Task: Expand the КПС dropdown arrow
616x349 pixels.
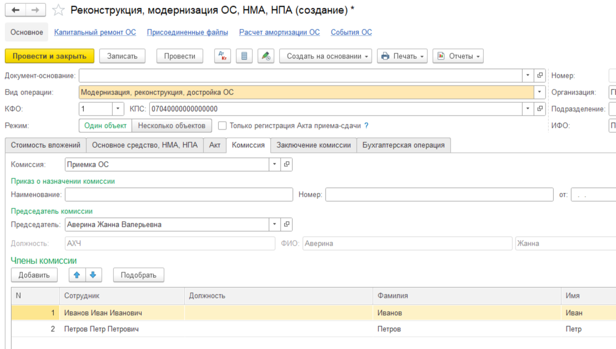Action: [528, 109]
